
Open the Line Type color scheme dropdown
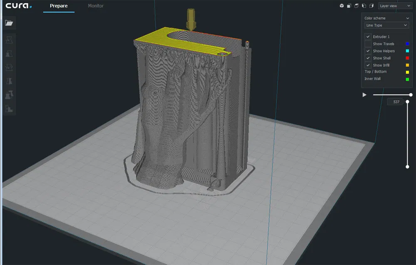(386, 25)
